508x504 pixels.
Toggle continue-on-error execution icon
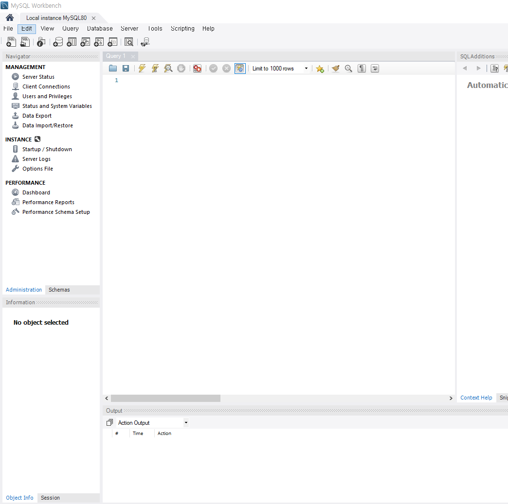tap(197, 69)
